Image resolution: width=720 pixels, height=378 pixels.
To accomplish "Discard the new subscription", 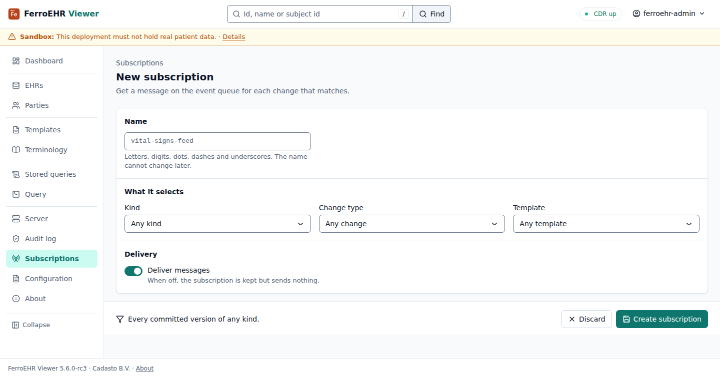I will (586, 319).
